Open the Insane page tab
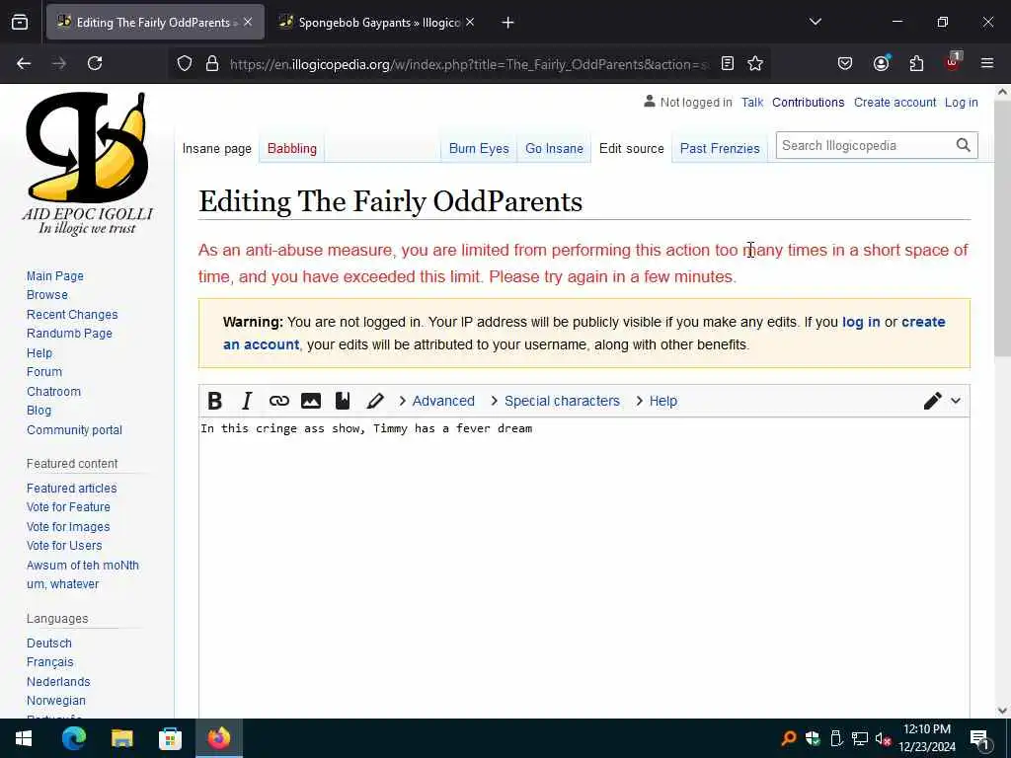The width and height of the screenshot is (1011, 758). pos(216,149)
